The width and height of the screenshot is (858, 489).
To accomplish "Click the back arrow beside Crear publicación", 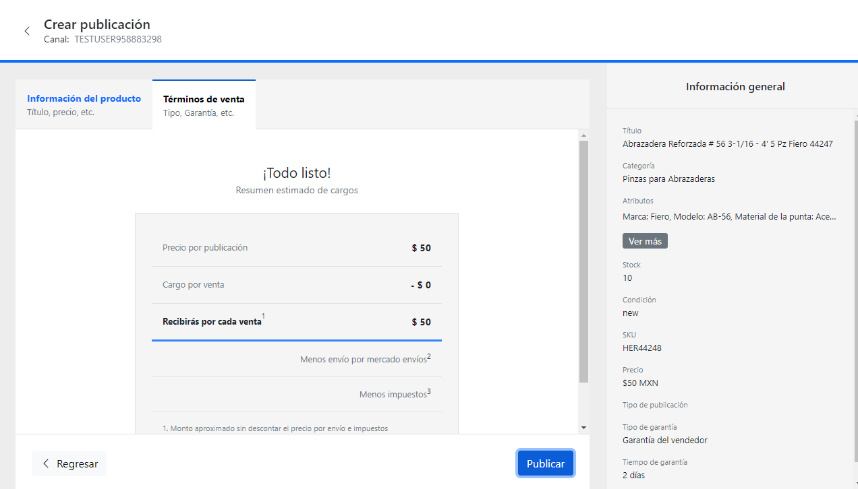I will tap(27, 31).
